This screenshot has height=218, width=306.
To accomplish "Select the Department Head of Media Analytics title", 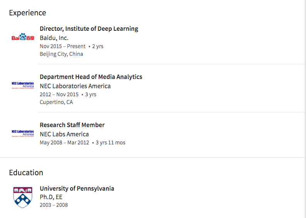I will (91, 77).
